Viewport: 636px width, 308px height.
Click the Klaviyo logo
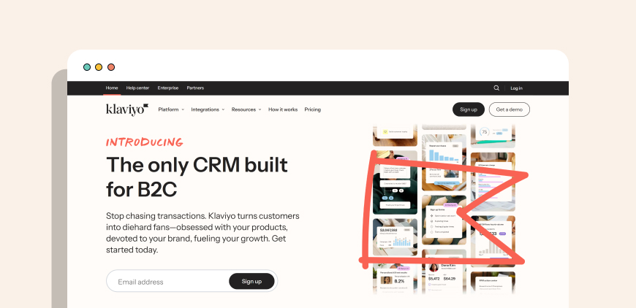coord(127,109)
